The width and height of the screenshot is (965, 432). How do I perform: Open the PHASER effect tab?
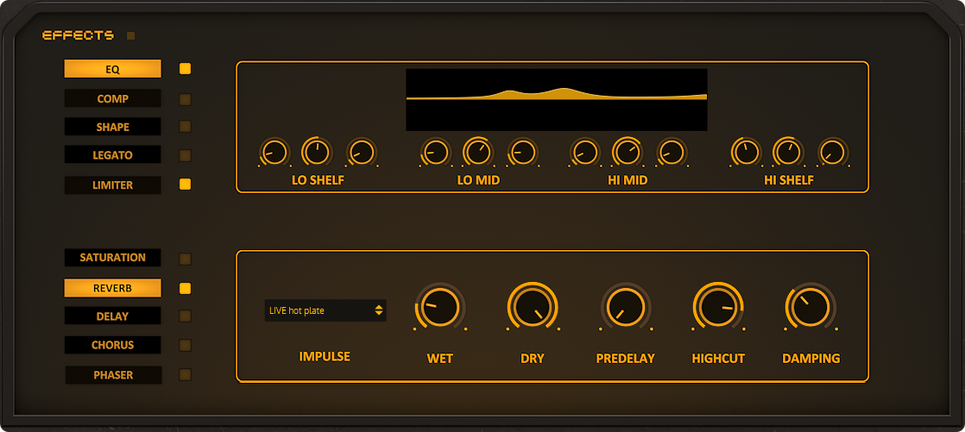[x=113, y=374]
